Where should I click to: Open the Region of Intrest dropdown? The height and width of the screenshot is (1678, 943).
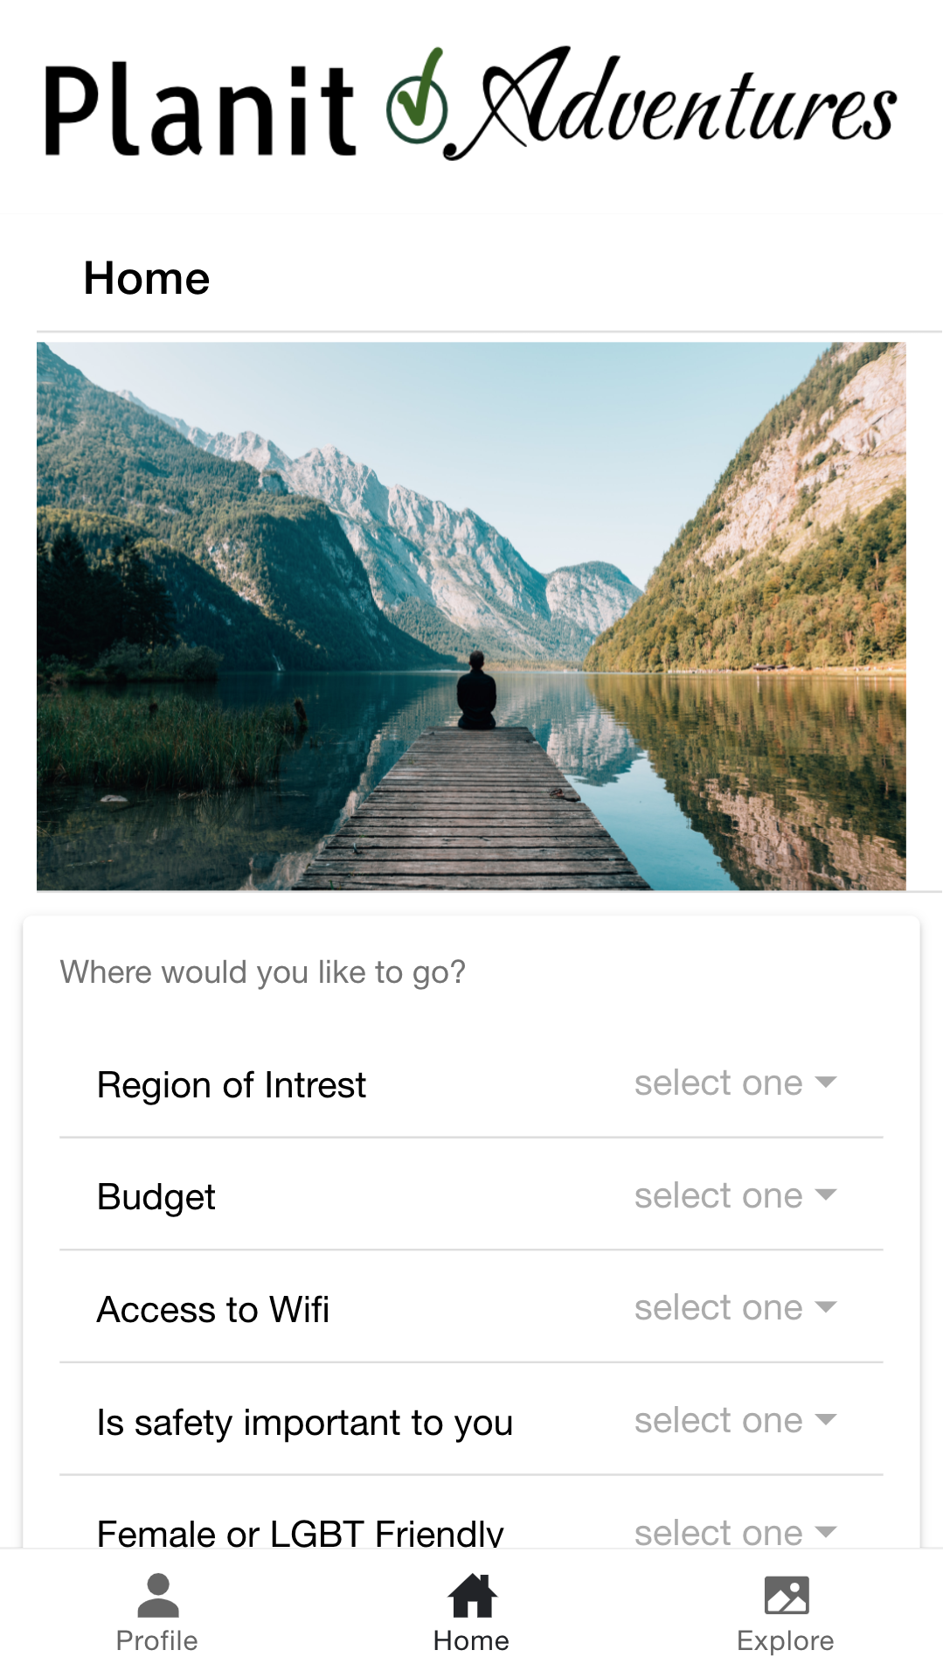tap(733, 1083)
